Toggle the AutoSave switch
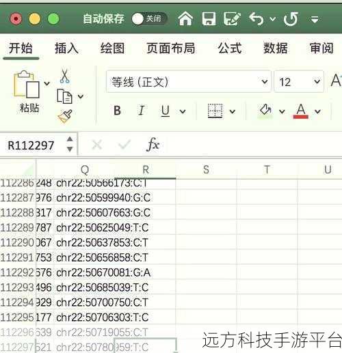Image resolution: width=342 pixels, height=353 pixels. click(149, 19)
